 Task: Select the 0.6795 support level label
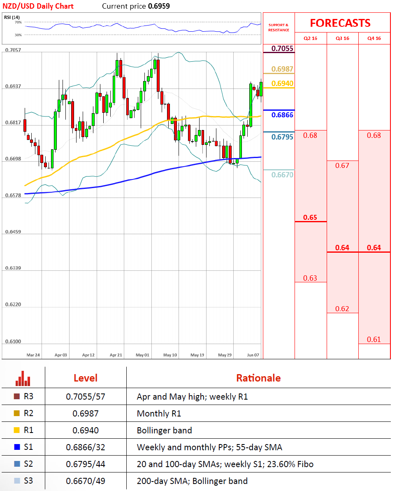pyautogui.click(x=282, y=137)
